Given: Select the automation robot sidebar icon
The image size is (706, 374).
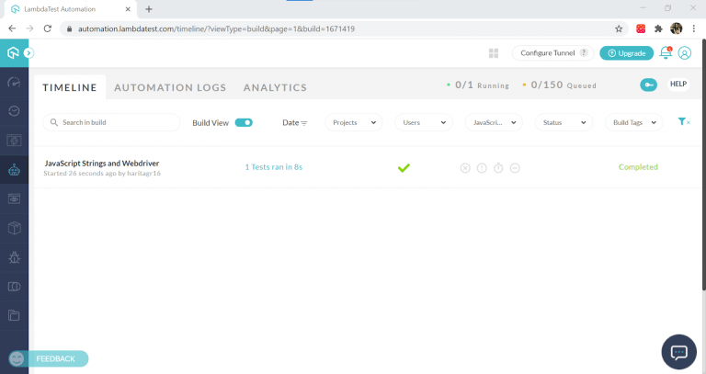Looking at the screenshot, I should point(14,170).
